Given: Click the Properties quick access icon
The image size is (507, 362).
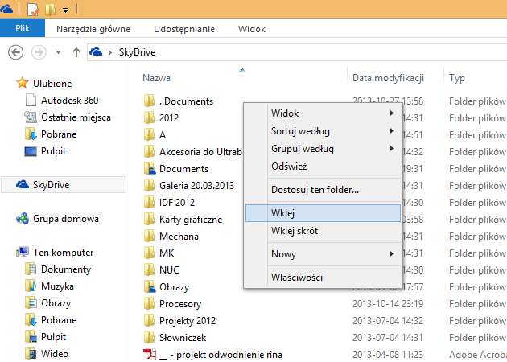Looking at the screenshot, I should click(33, 10).
